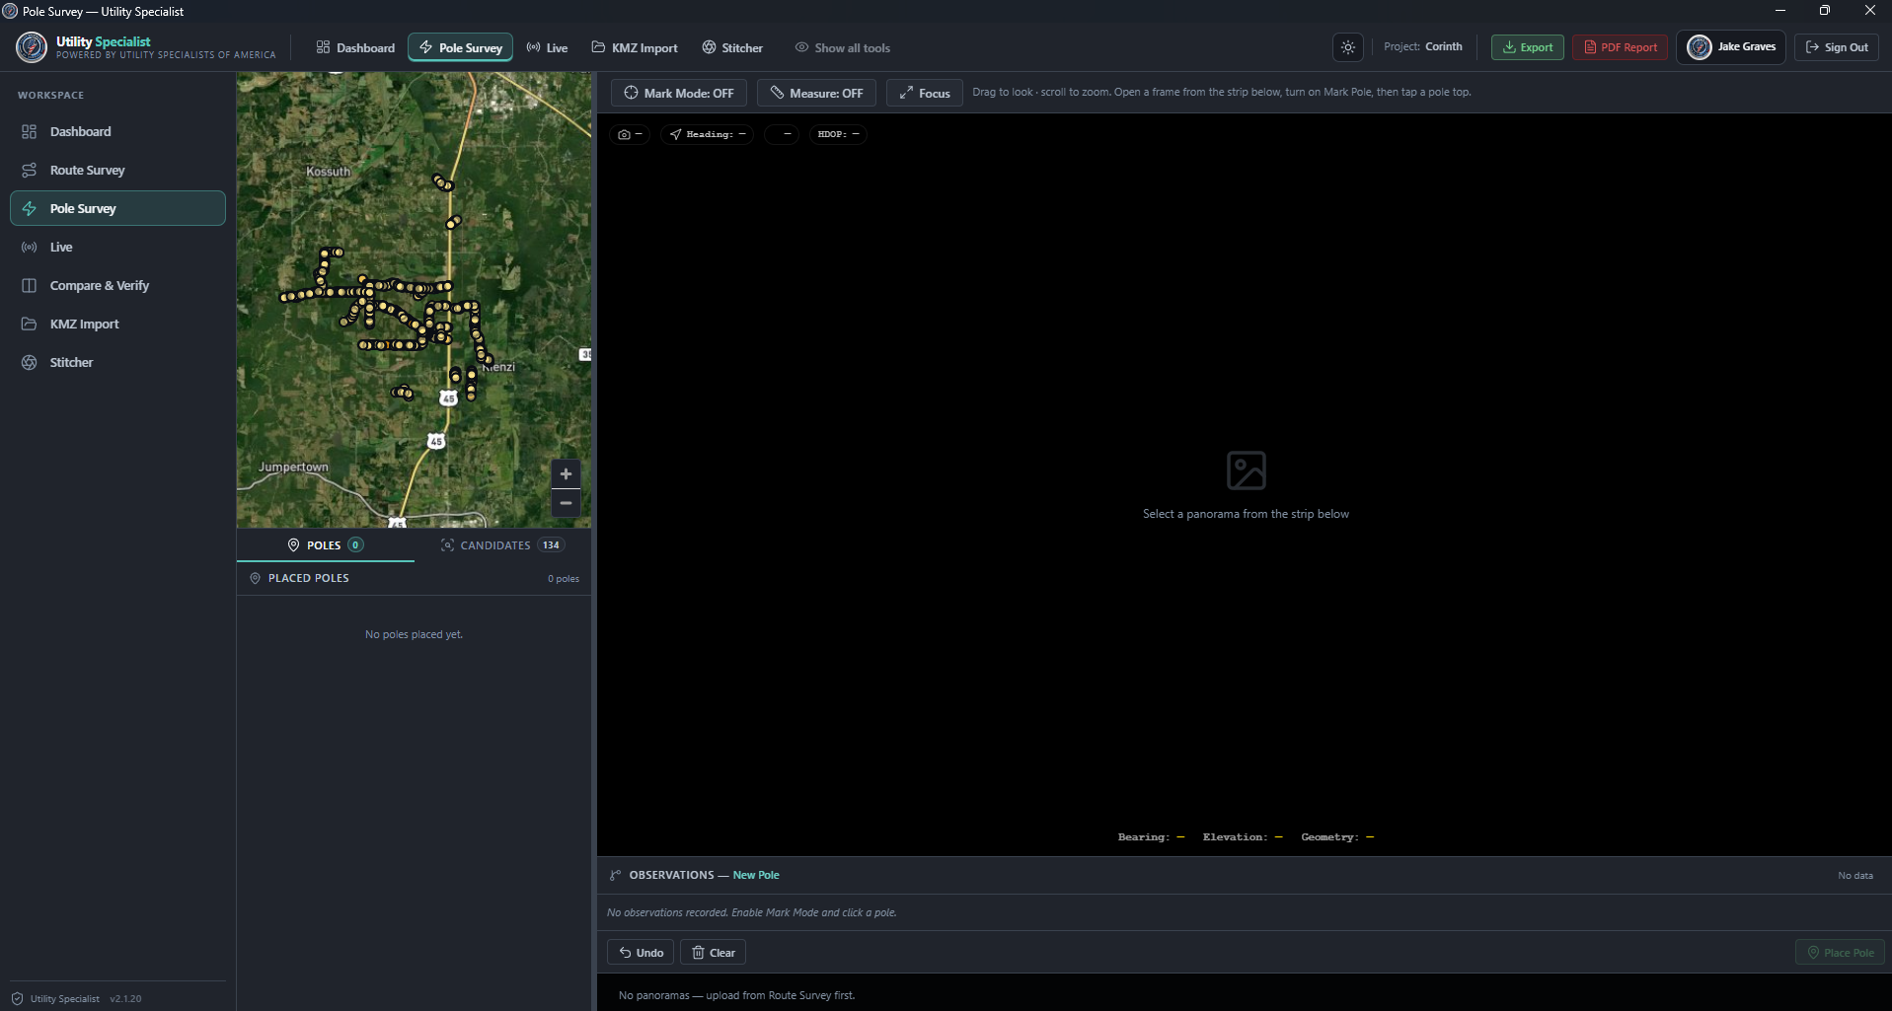Click the version v2.1.20 text
Image resolution: width=1892 pixels, height=1011 pixels.
coord(125,998)
